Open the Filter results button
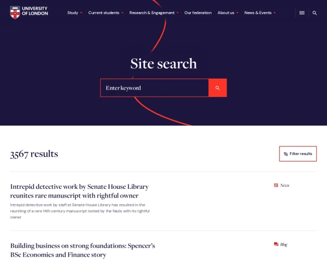This screenshot has width=327, height=262. 298,154
